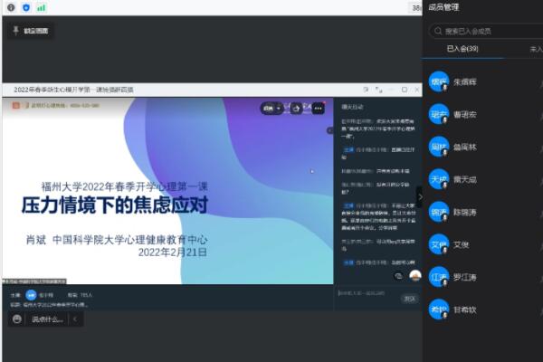Click the slide title 压力情境下的焦虑应对
The height and width of the screenshot is (362, 543).
115,205
